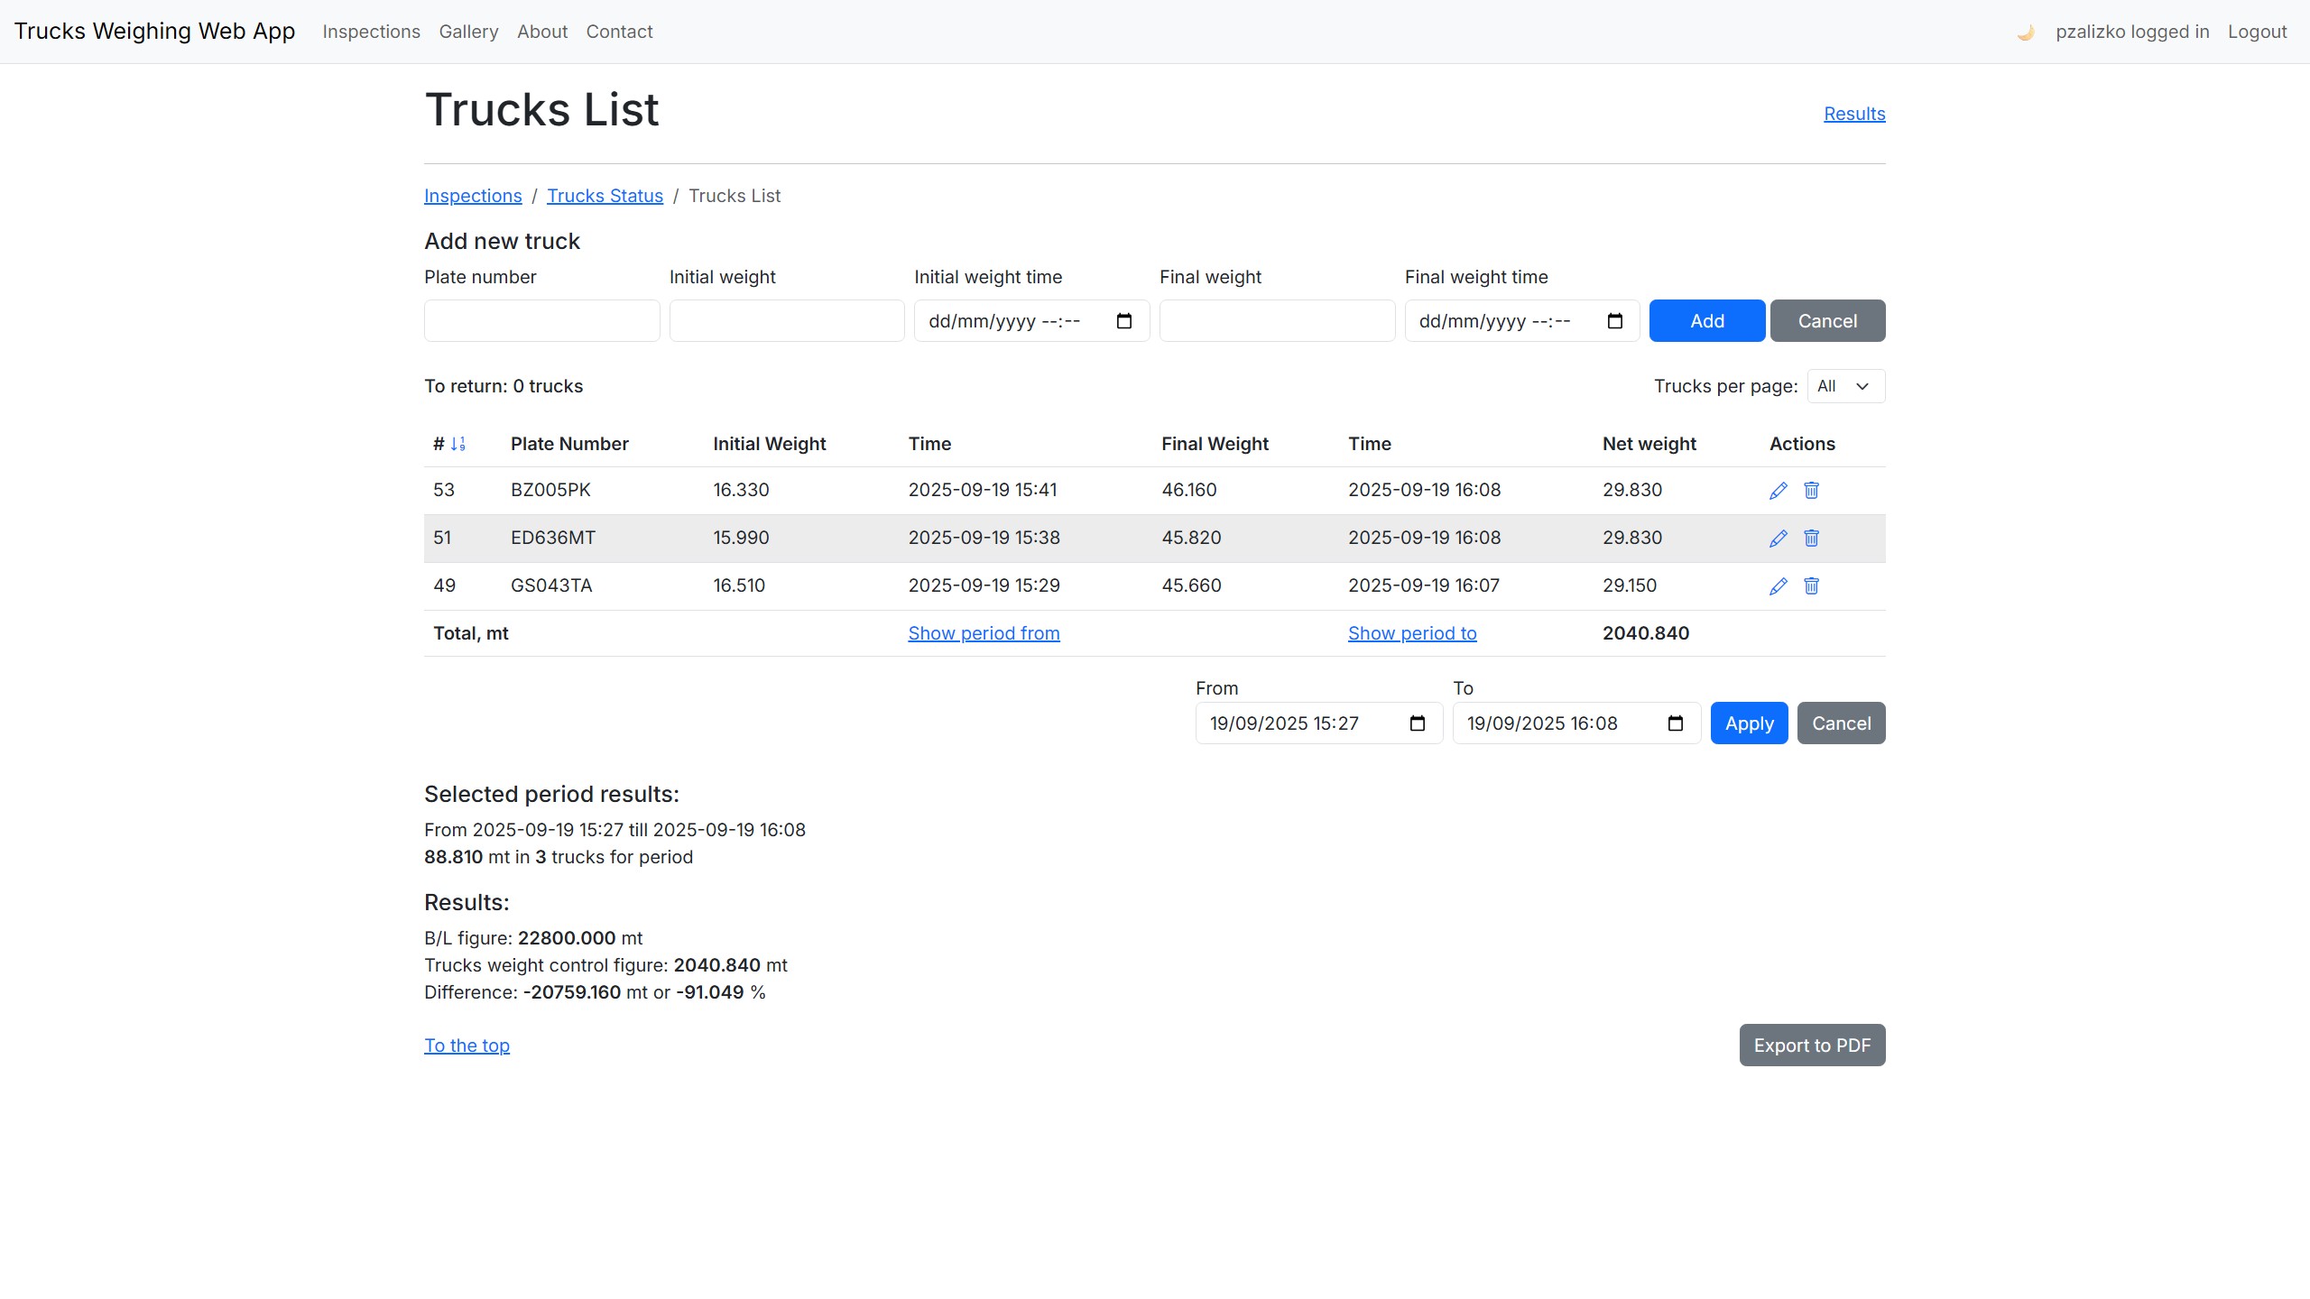
Task: Delete the GS043TA truck row
Action: [1811, 586]
